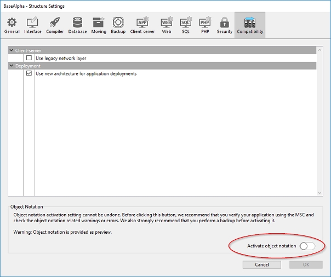Open the Compiler rocket icon
The width and height of the screenshot is (331, 277).
click(x=55, y=25)
